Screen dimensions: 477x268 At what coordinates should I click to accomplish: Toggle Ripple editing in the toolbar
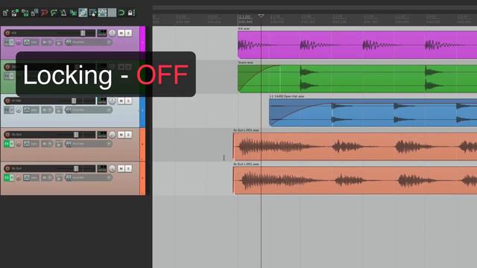coord(92,13)
